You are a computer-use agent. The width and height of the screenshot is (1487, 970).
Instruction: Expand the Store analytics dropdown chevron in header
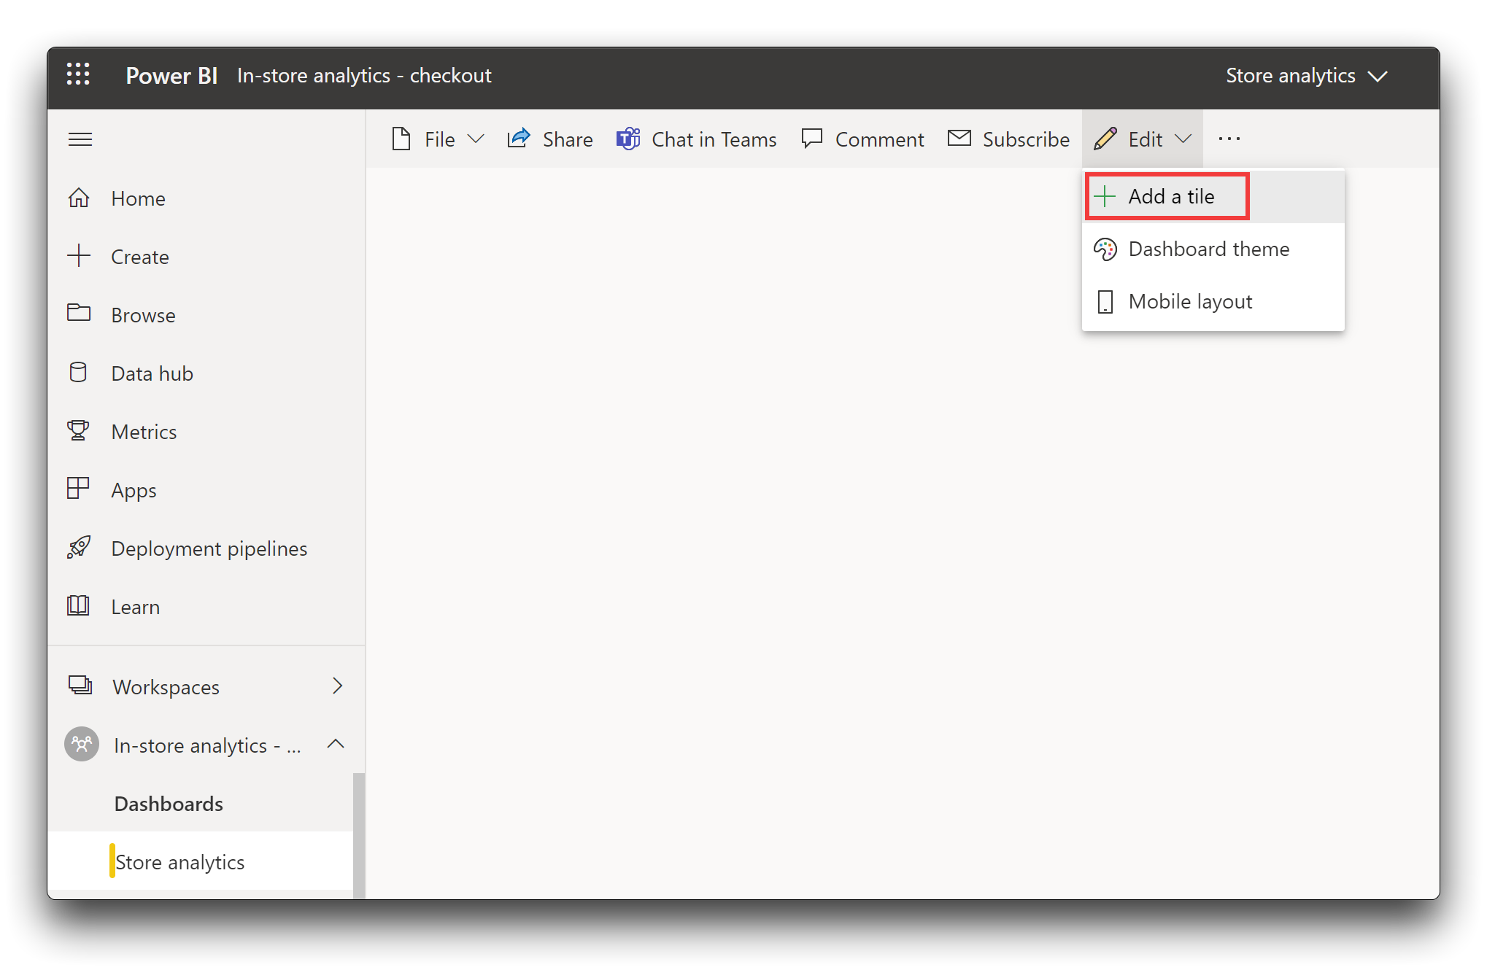[x=1378, y=76]
